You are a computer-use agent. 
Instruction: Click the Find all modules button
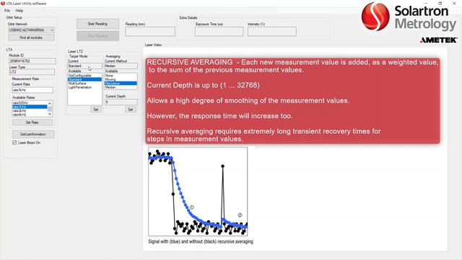(x=31, y=38)
